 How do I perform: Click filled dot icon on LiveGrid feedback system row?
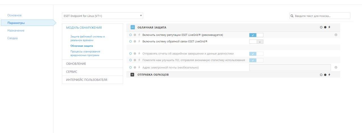(135, 41)
